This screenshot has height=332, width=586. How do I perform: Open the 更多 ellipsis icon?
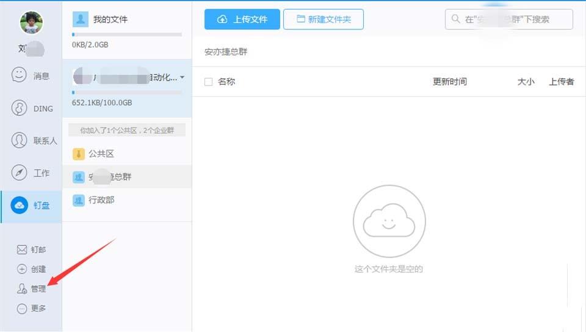pos(22,308)
